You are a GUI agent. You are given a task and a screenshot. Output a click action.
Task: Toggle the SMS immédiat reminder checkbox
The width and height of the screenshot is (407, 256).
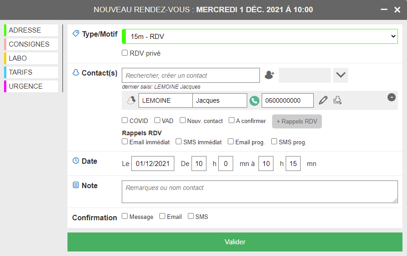(x=179, y=142)
